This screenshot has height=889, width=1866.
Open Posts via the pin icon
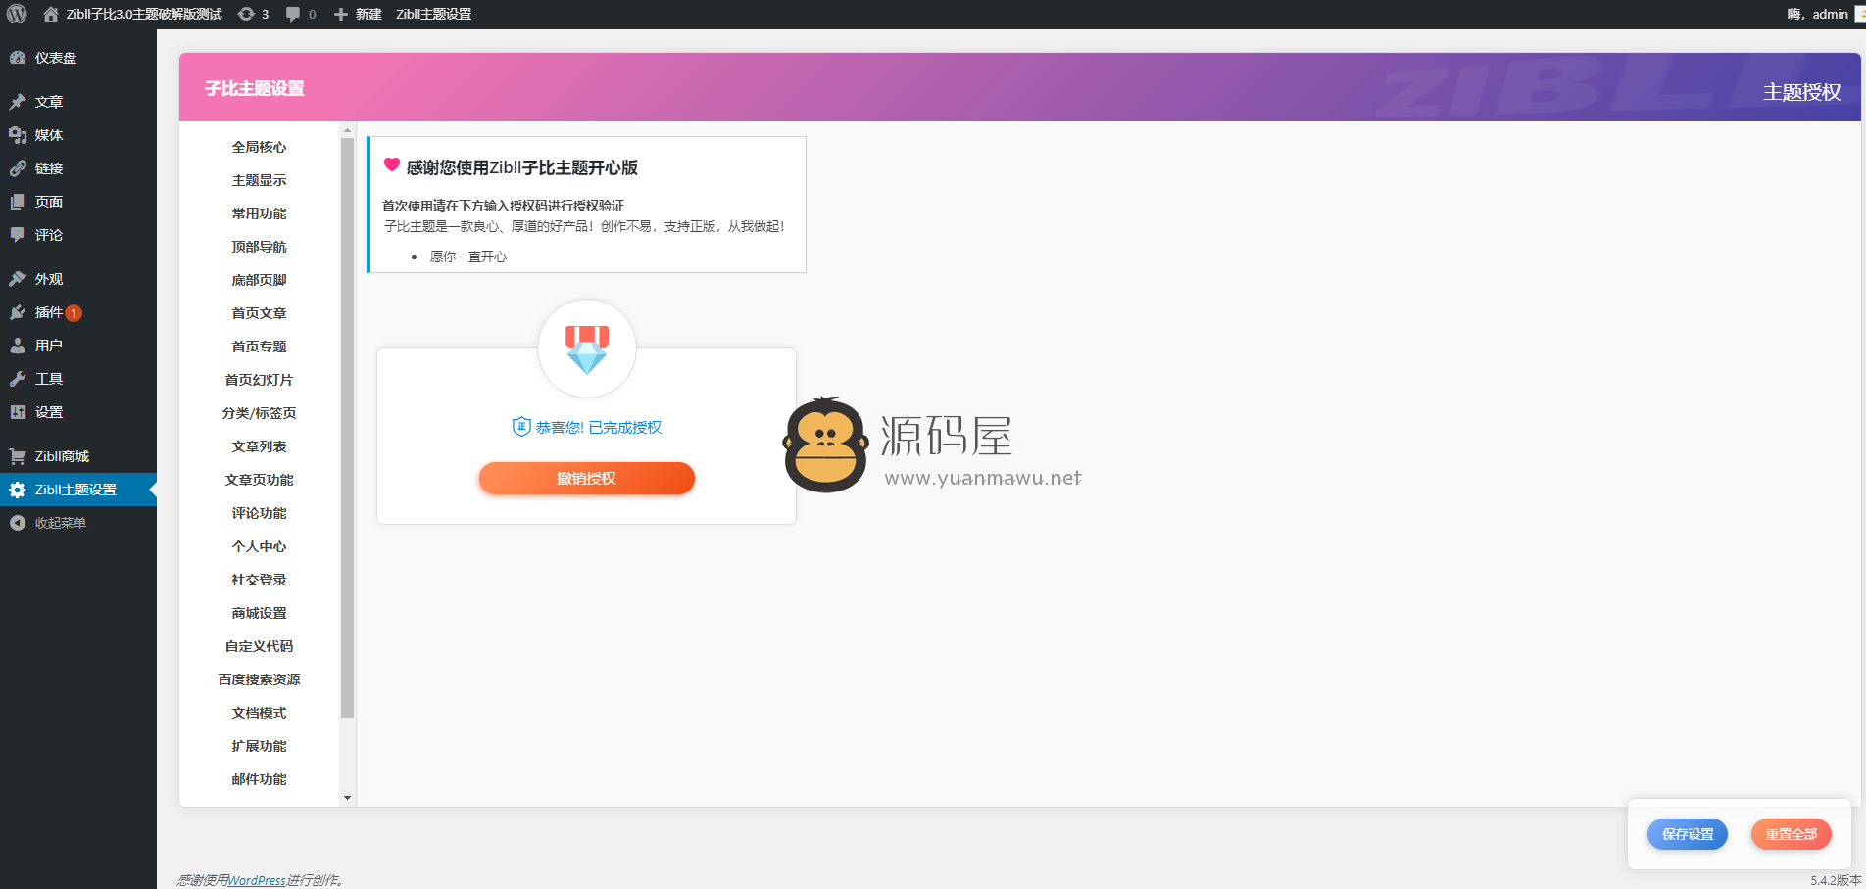(x=18, y=102)
